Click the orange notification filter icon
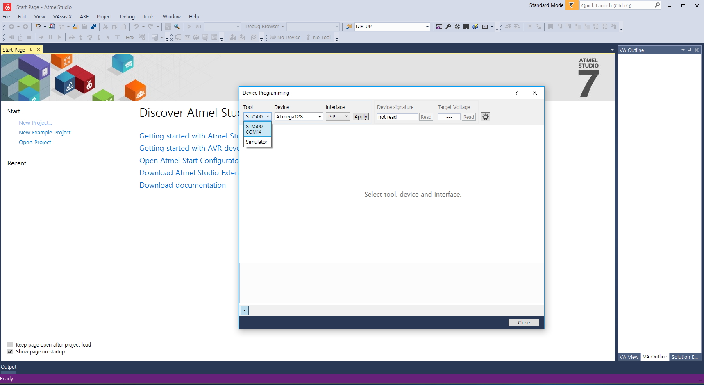704x385 pixels. 572,5
